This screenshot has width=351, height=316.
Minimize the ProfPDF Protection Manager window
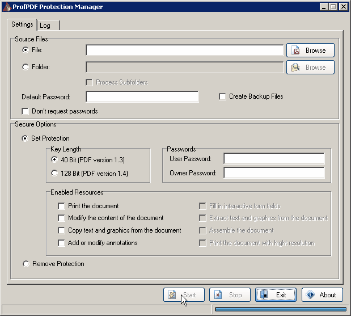[x=323, y=7]
